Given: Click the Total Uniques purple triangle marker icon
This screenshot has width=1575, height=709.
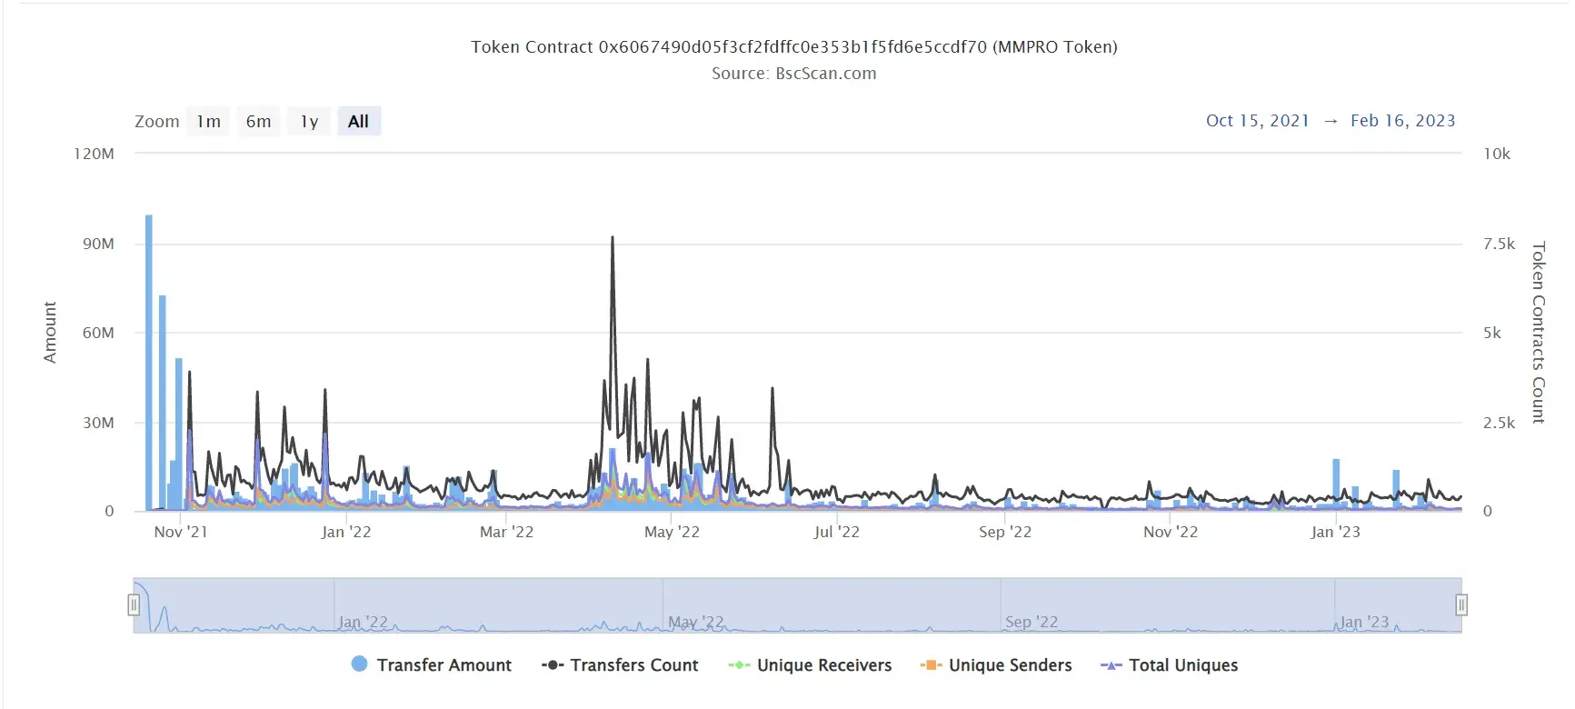Looking at the screenshot, I should pos(1111,664).
